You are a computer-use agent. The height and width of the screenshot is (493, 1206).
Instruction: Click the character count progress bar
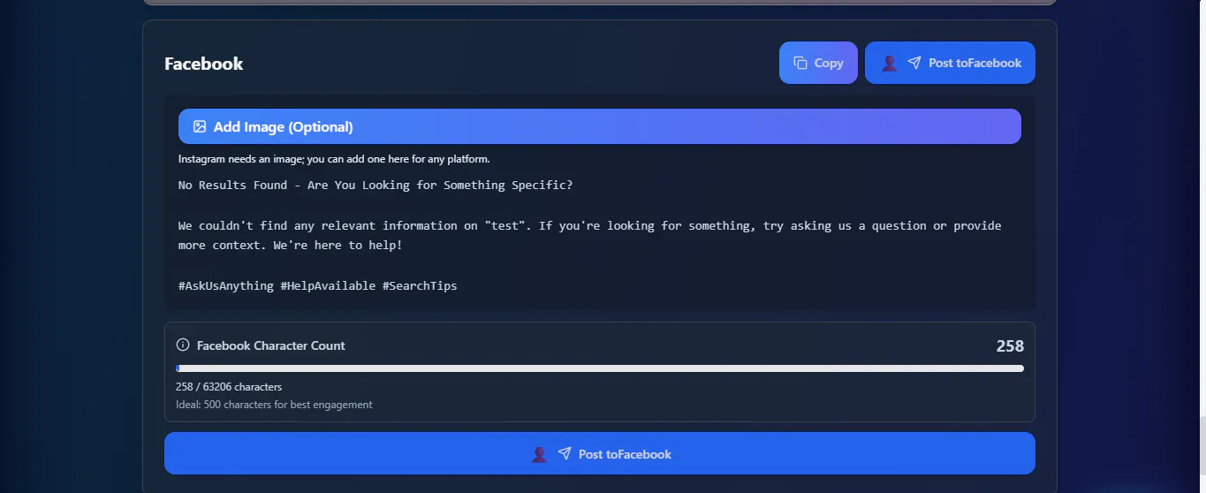(600, 368)
